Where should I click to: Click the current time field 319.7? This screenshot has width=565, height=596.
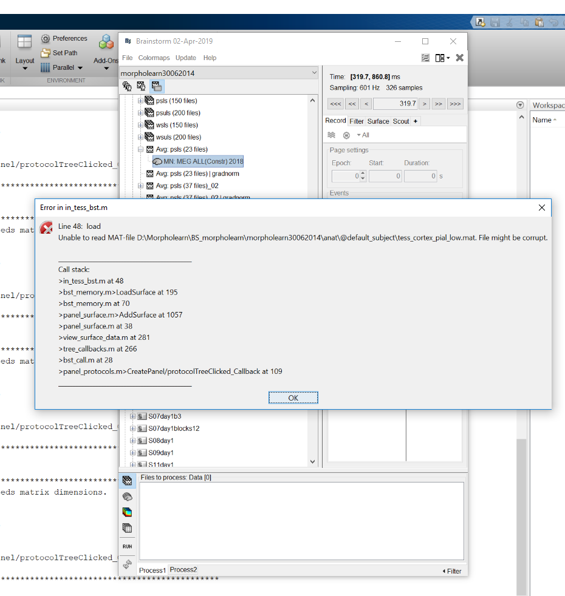395,104
